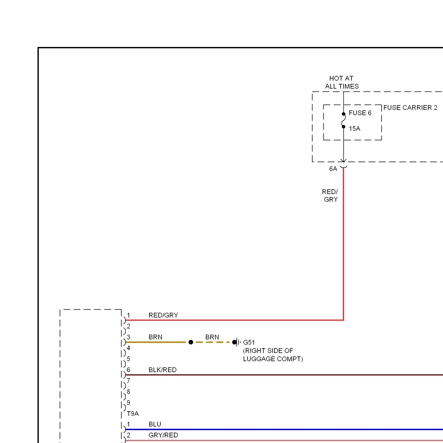Viewport: 443px width, 443px height.
Task: Click the 6A connector terminal symbol
Action: (x=343, y=167)
